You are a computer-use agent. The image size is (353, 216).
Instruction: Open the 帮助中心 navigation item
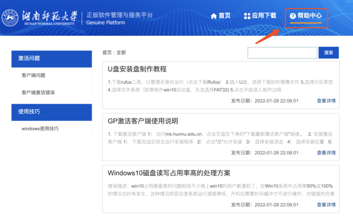(306, 16)
